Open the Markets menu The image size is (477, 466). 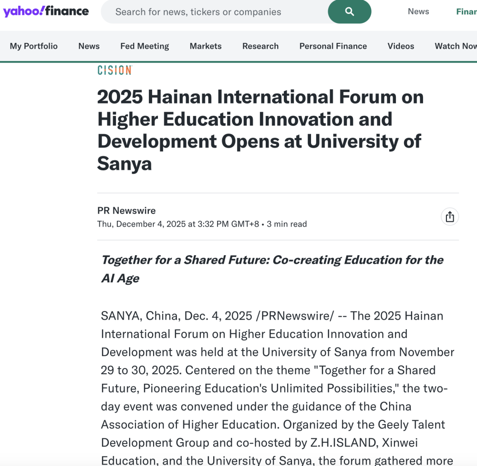coord(206,46)
